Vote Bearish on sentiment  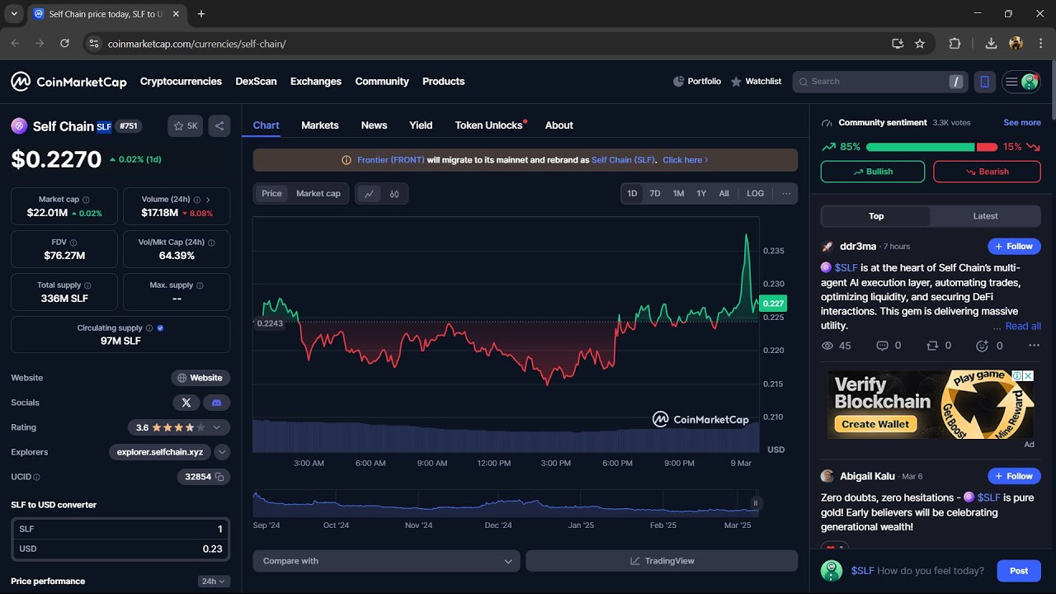point(987,172)
